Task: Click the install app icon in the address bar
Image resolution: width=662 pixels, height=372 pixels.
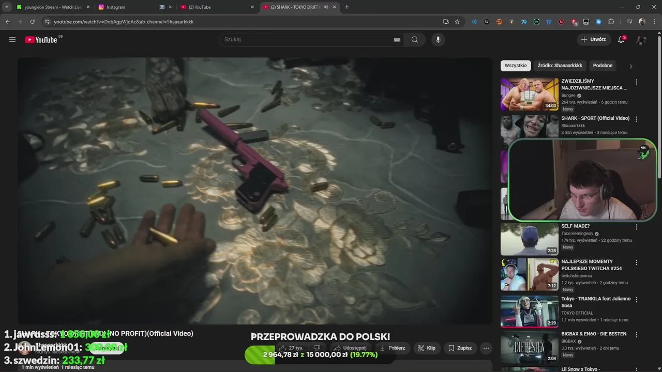Action: pos(446,22)
